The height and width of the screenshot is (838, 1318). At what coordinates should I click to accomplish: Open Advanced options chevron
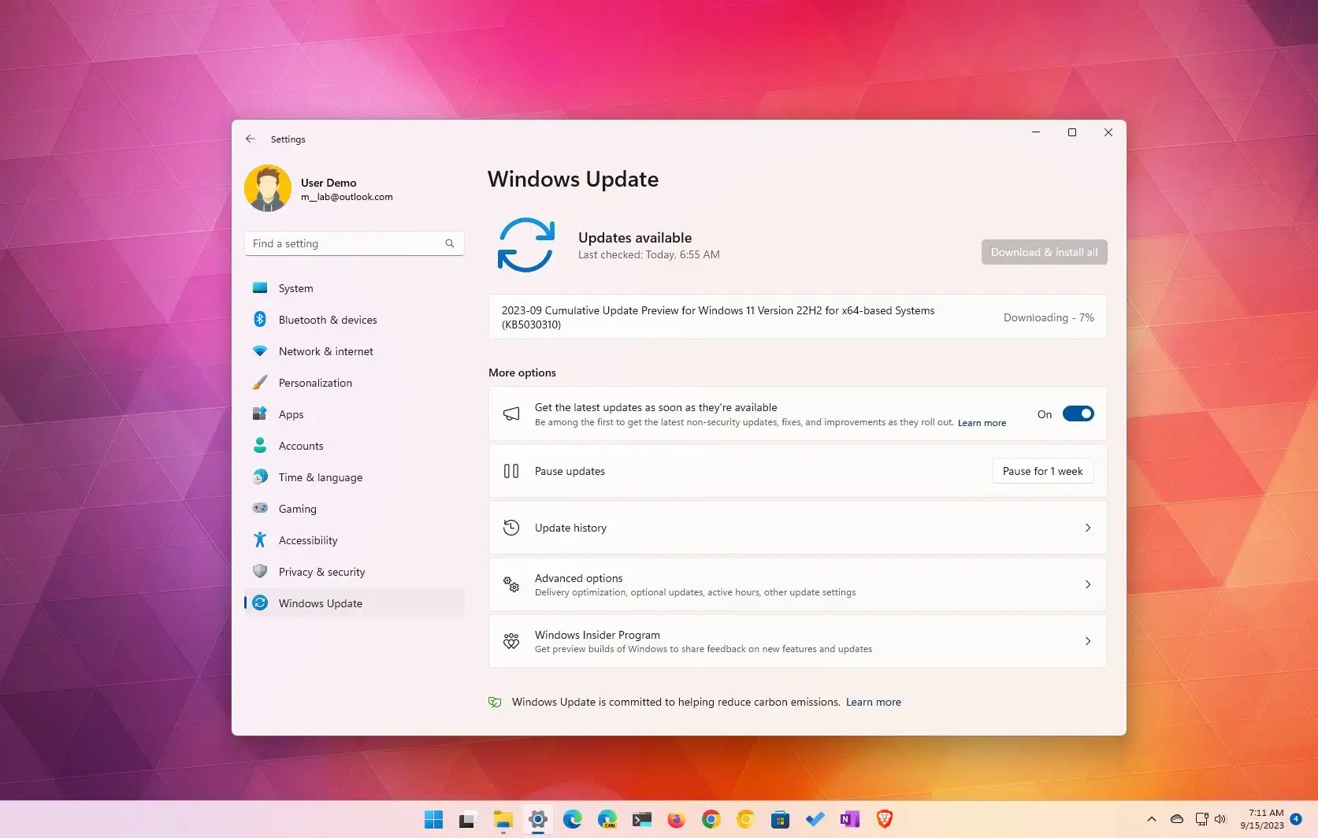click(1088, 584)
